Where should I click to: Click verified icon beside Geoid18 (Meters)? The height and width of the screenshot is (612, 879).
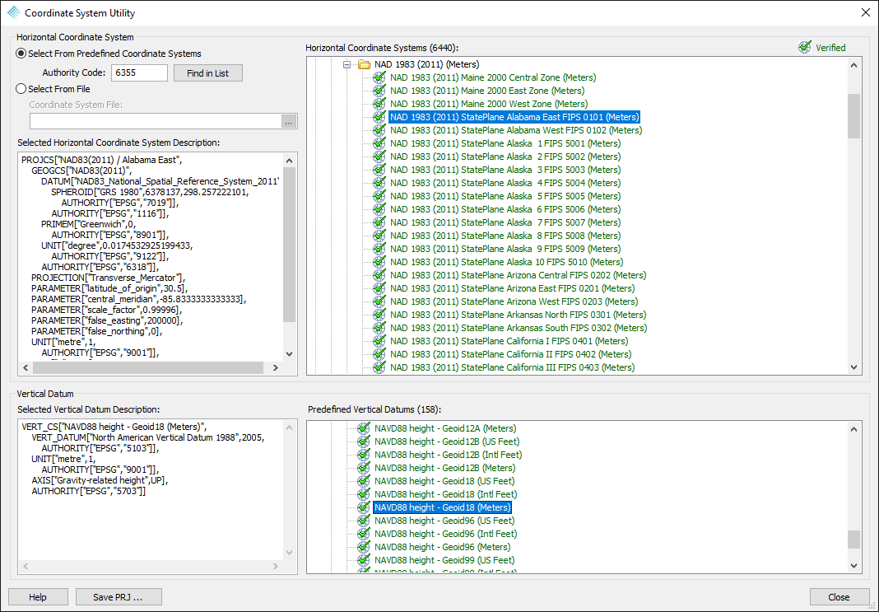point(364,507)
